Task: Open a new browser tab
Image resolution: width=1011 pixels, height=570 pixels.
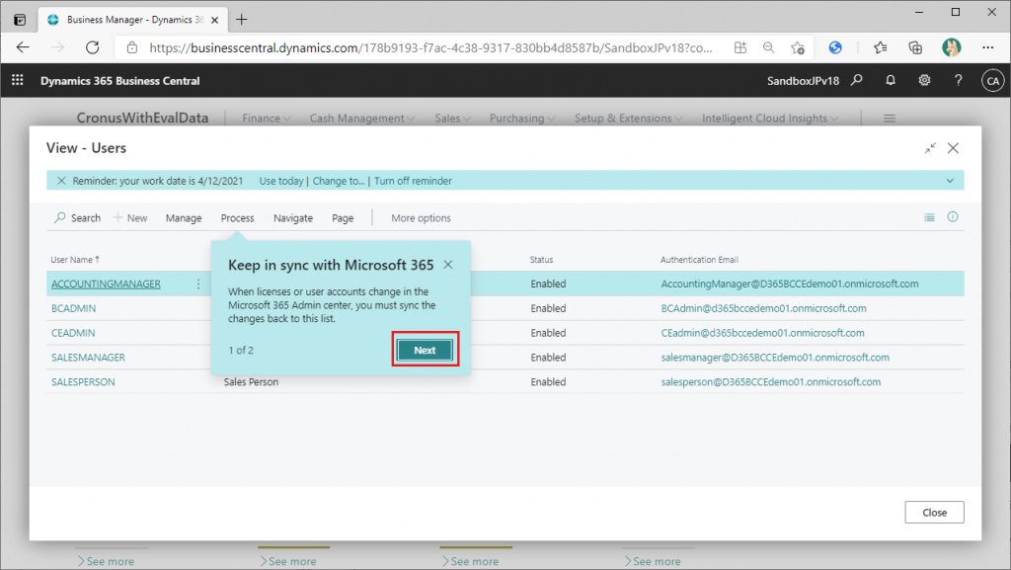Action: point(241,20)
